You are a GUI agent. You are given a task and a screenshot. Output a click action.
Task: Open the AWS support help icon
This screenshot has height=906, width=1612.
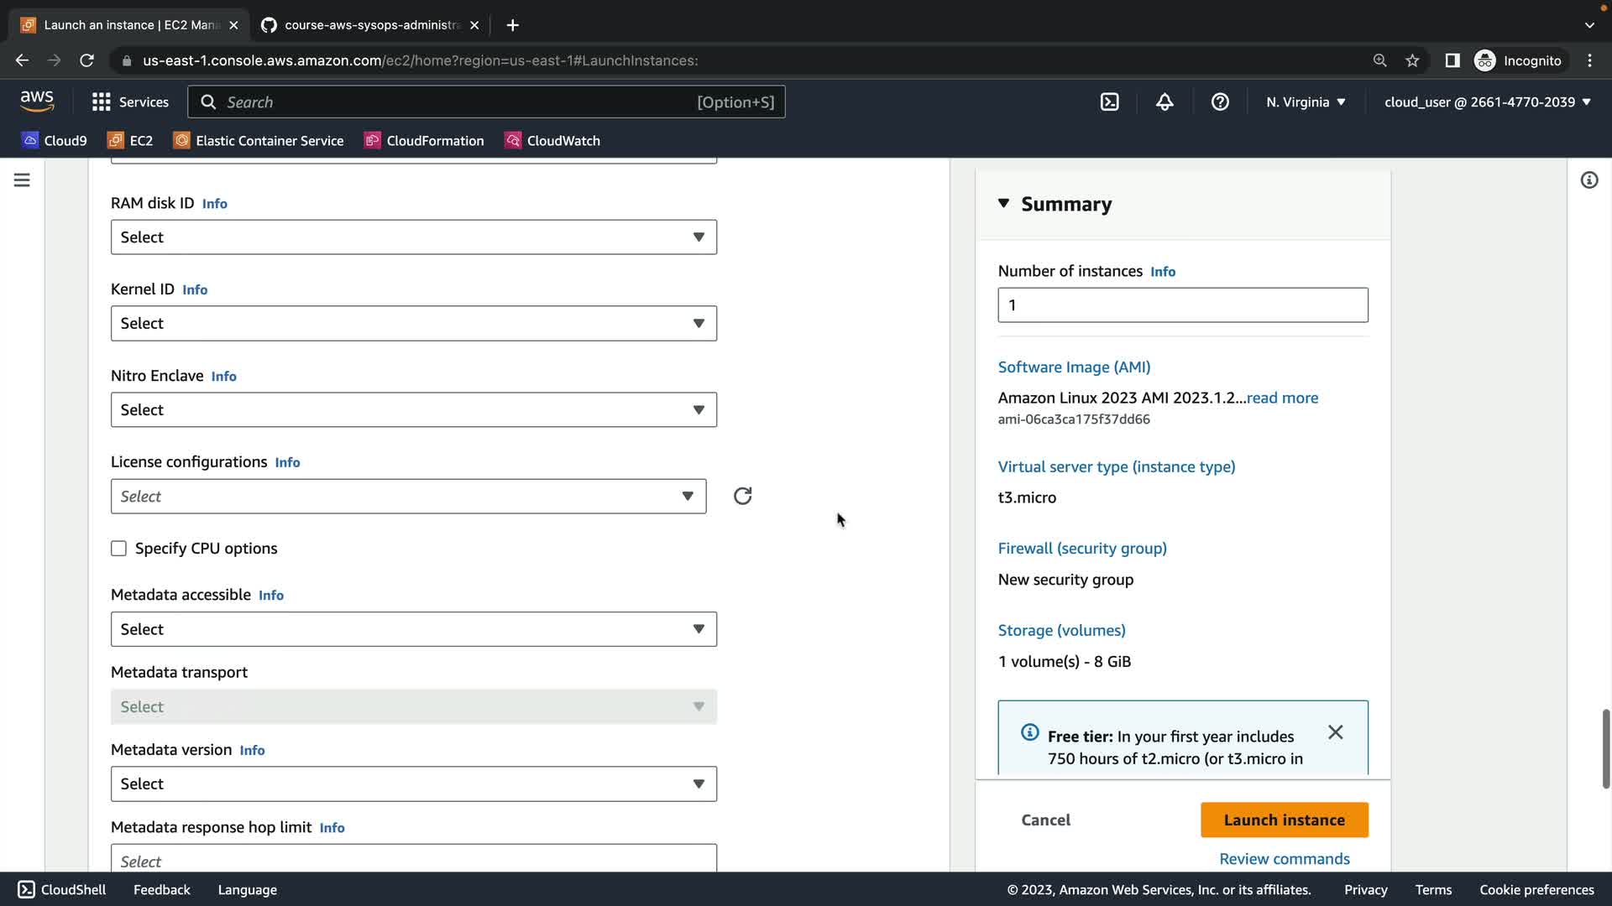pos(1220,102)
